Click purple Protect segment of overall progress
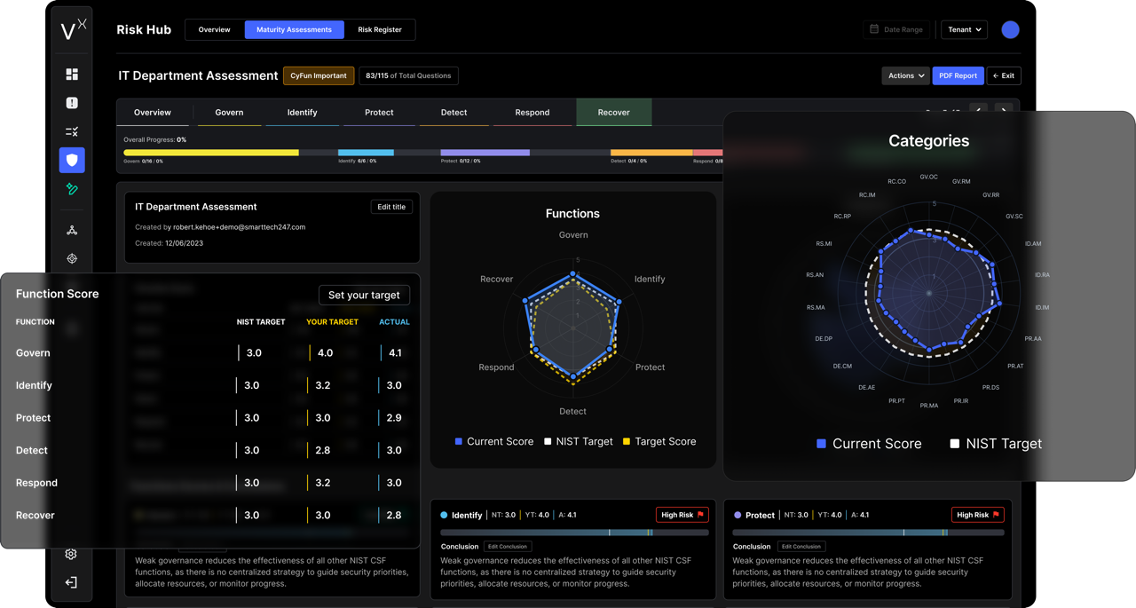Viewport: 1136px width, 608px height. click(x=485, y=153)
